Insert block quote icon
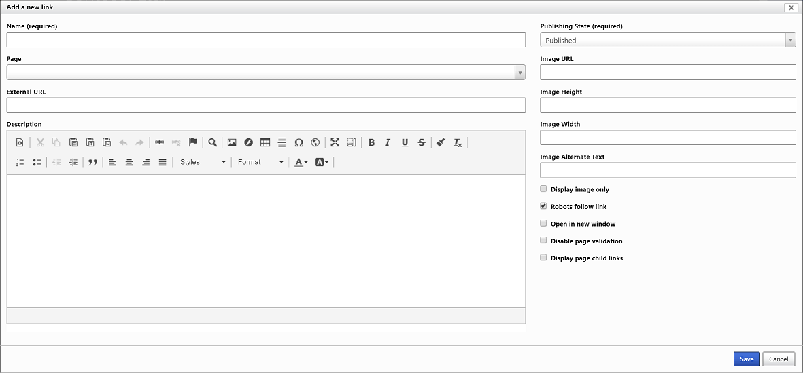Screen dimensions: 803x373 92,162
